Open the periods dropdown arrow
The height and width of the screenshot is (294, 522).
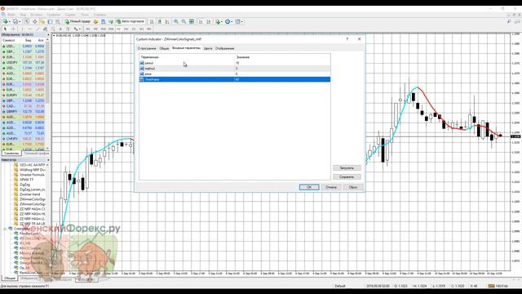(232, 21)
